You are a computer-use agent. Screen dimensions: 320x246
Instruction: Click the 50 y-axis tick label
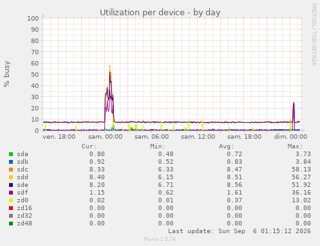pos(35,75)
